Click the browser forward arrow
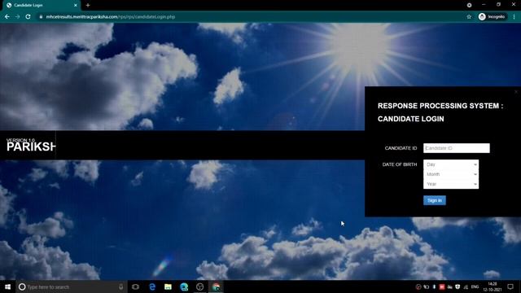 [x=18, y=16]
